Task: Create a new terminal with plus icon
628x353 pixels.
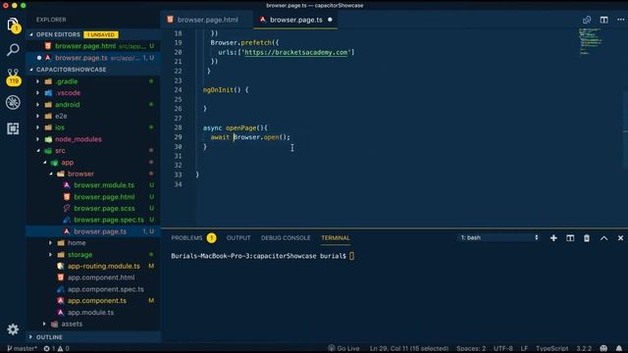Action: pos(553,238)
